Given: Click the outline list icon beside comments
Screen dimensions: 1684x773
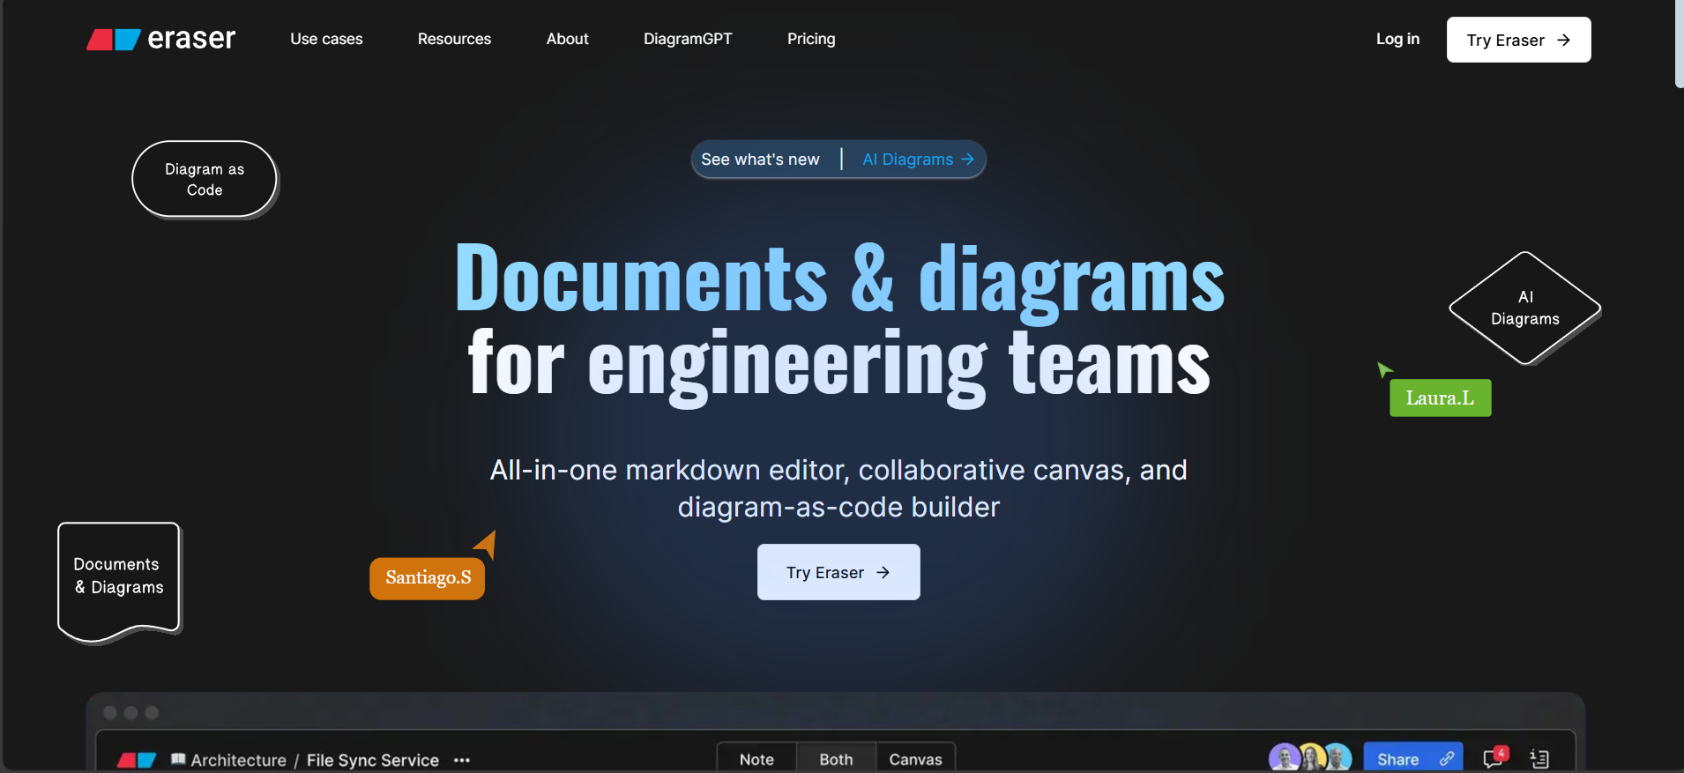Looking at the screenshot, I should tap(1539, 758).
